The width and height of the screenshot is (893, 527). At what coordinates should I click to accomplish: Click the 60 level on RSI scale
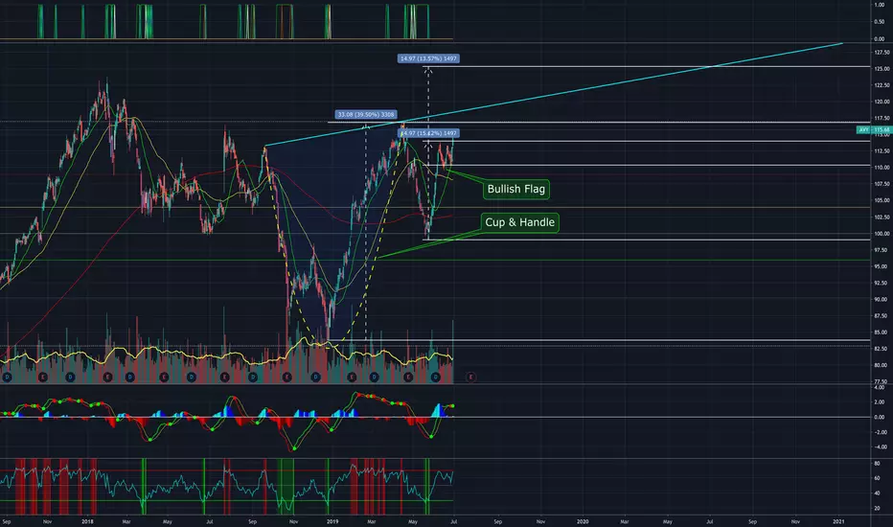(878, 478)
